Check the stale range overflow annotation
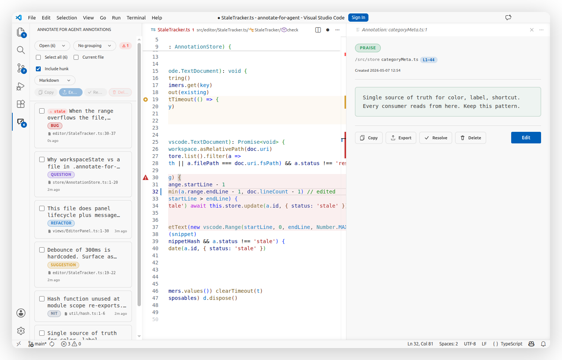 pos(42,111)
